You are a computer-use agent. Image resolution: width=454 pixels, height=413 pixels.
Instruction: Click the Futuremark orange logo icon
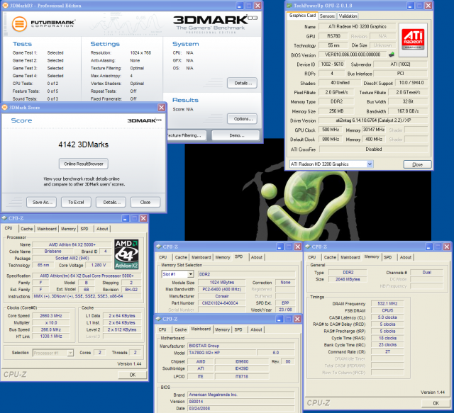[x=19, y=24]
